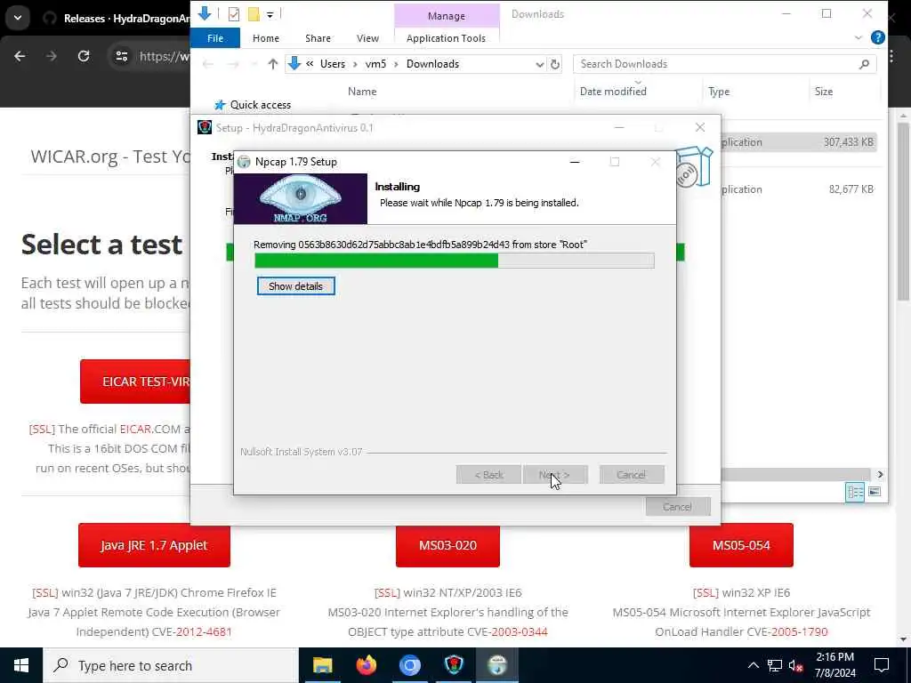Click the Npcap installation progress bar
This screenshot has width=911, height=683.
(455, 261)
